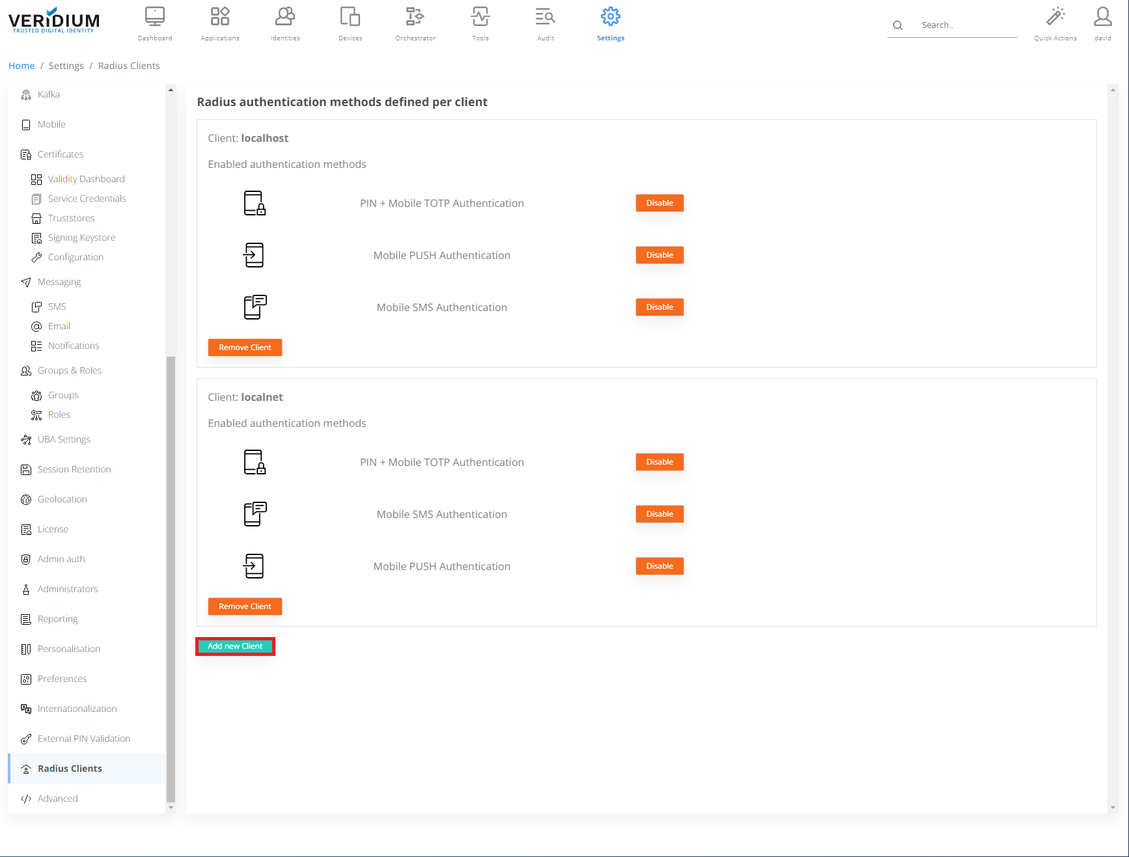Screen dimensions: 1129x857
Task: Open the Audit navigation icon
Action: pyautogui.click(x=546, y=17)
